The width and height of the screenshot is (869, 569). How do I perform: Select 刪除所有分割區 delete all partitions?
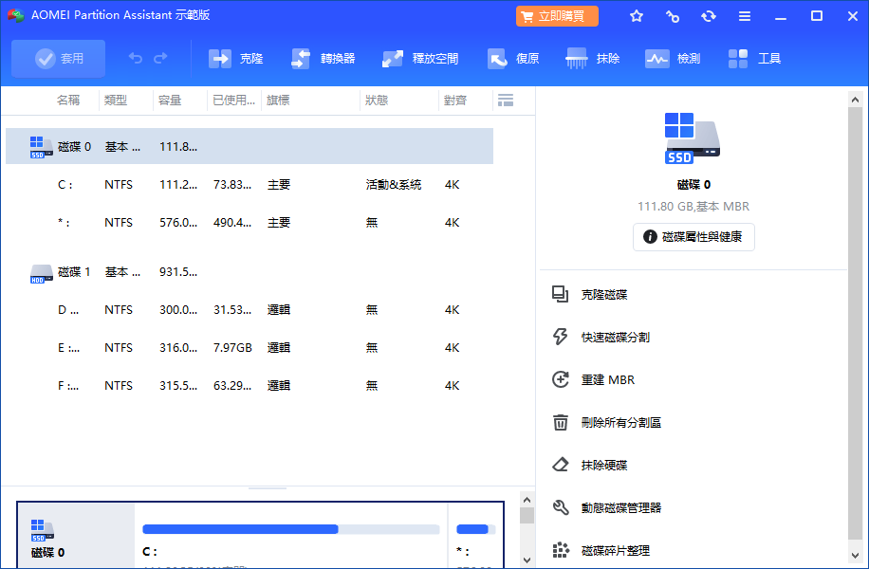click(620, 422)
